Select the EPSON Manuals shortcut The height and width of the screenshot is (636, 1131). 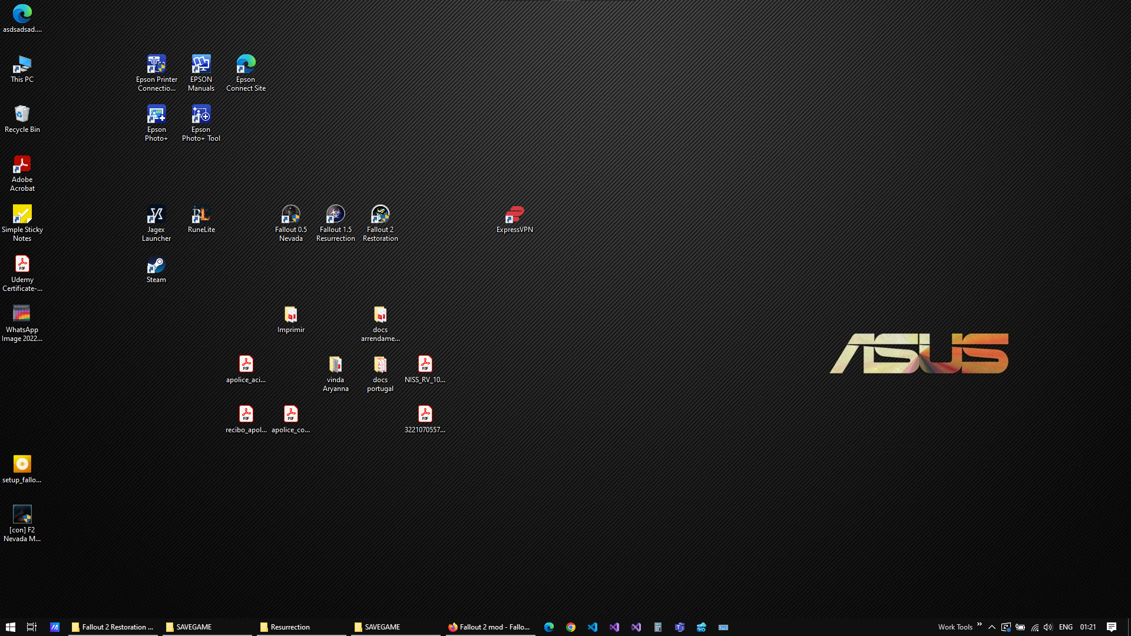pyautogui.click(x=201, y=73)
